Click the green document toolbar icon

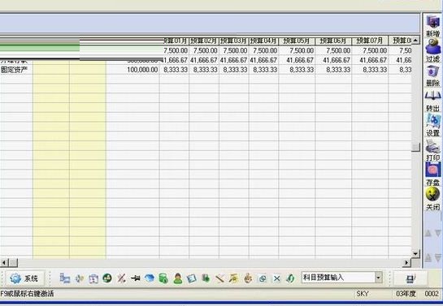pyautogui.click(x=206, y=278)
